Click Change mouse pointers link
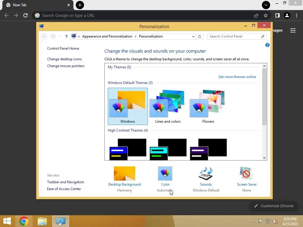 [66, 66]
